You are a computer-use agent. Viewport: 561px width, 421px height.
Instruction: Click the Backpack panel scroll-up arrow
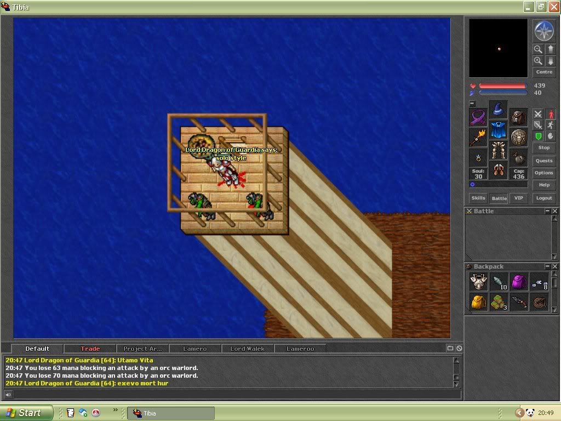[554, 274]
